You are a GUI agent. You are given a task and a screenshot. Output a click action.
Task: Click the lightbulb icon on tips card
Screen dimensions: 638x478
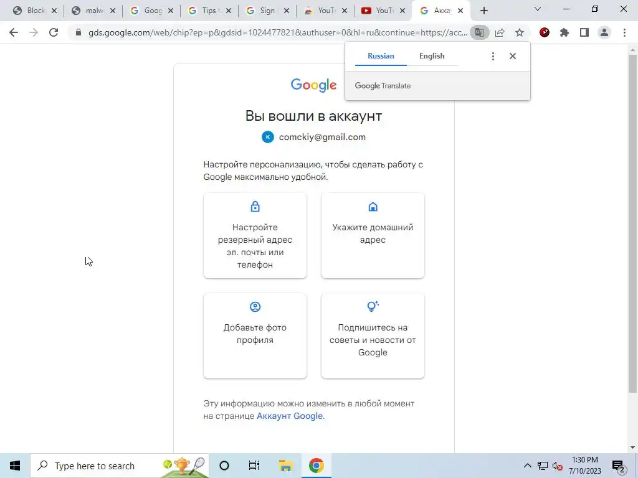click(373, 306)
